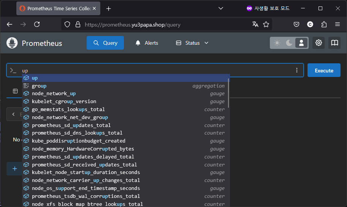Bookmark this page star icon
Screen dimensions: 347x207
click(x=266, y=24)
